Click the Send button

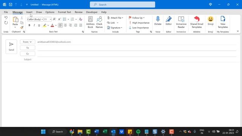point(11,46)
